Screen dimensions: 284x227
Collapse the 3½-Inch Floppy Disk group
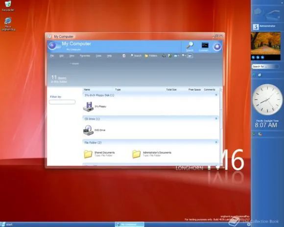click(x=216, y=95)
